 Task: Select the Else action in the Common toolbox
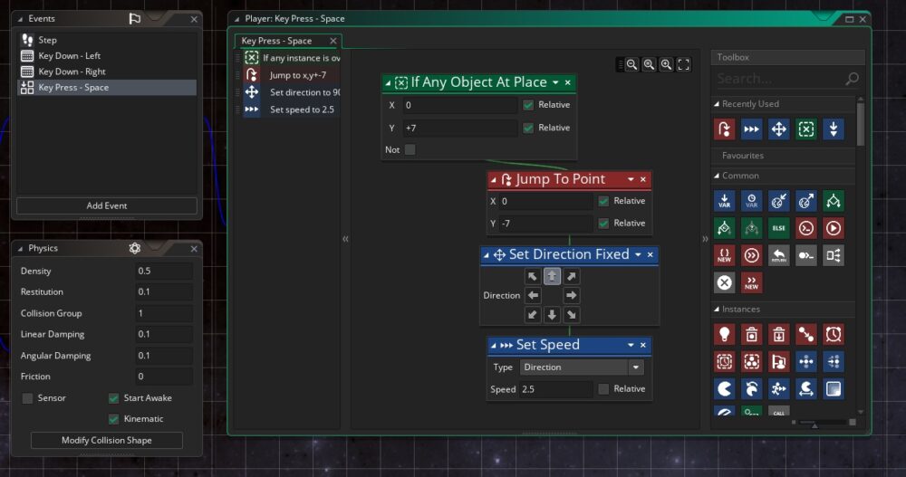[x=778, y=227]
